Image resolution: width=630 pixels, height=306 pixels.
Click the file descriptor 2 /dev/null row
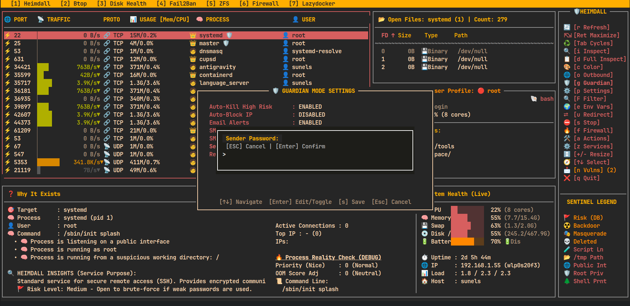click(x=464, y=67)
